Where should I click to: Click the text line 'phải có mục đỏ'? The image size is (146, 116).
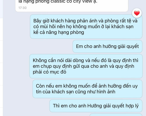pyautogui.click(x=50, y=72)
